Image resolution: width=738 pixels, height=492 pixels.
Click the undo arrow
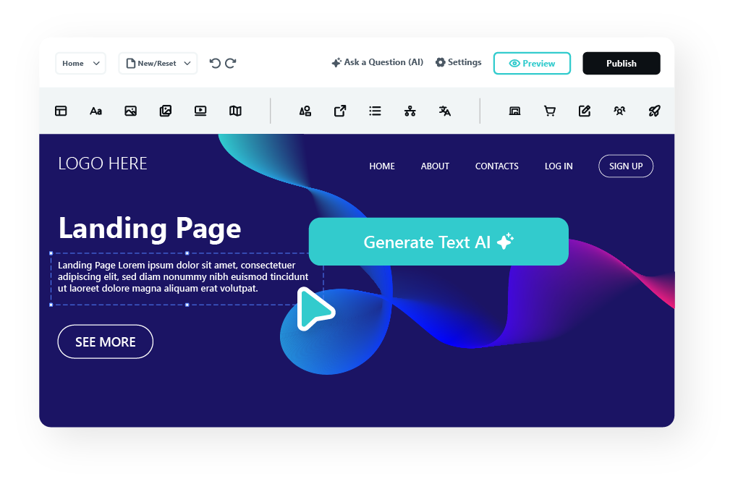pos(214,64)
